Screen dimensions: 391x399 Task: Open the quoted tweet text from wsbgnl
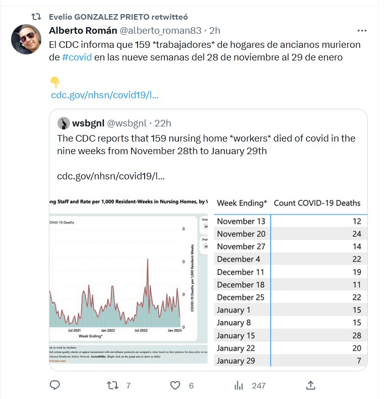pos(206,145)
